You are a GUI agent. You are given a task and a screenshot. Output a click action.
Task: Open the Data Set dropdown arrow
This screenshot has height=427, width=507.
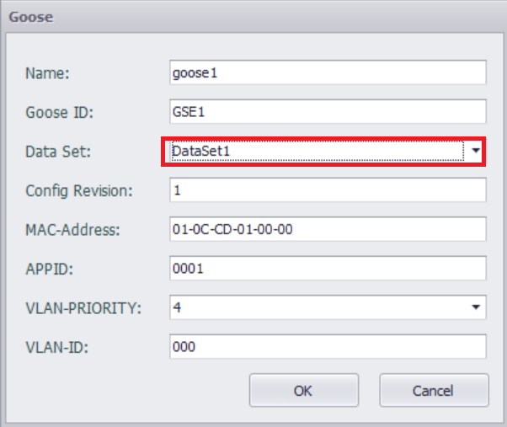476,151
